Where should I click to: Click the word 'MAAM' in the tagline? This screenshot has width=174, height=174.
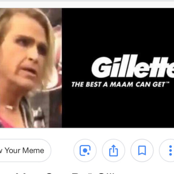[121, 84]
